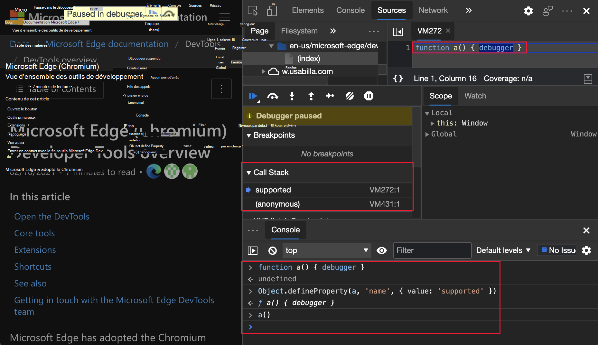Close the DevTools panel

pos(586,11)
